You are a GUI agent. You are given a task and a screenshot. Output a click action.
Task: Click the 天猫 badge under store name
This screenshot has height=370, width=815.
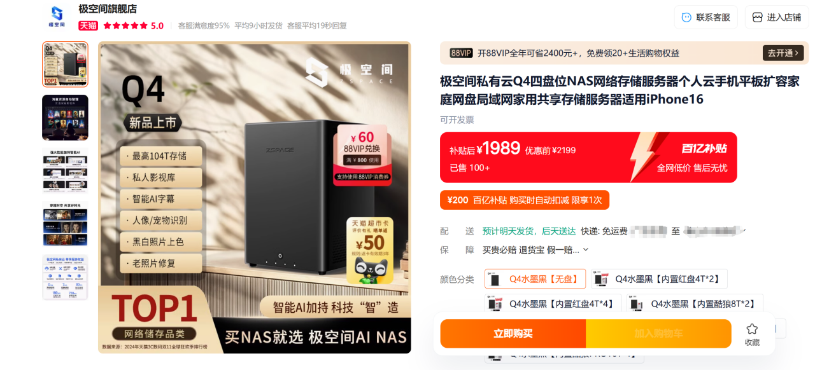coord(88,26)
